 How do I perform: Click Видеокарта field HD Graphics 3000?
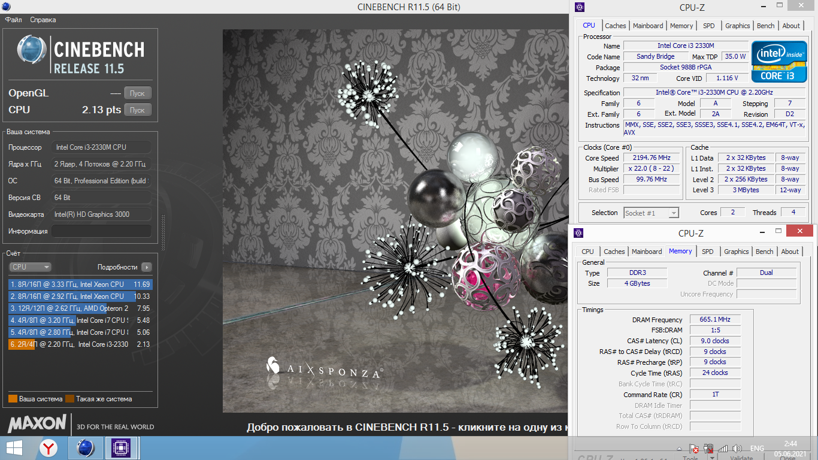click(101, 214)
